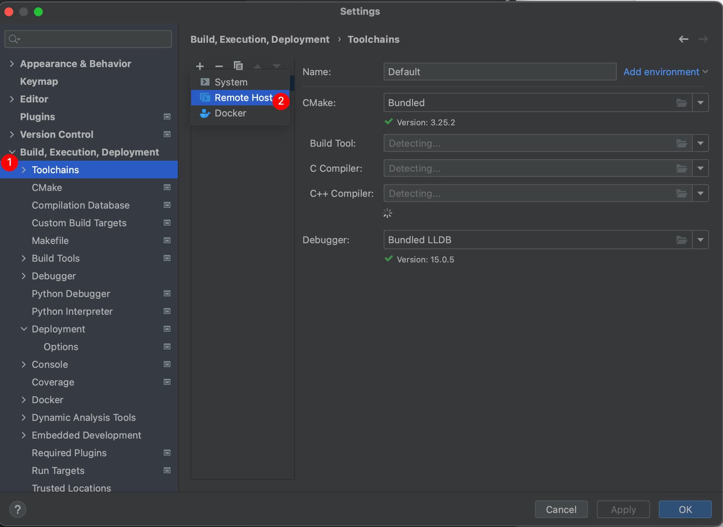Click the copy toolchain icon
The height and width of the screenshot is (527, 723).
pos(238,66)
